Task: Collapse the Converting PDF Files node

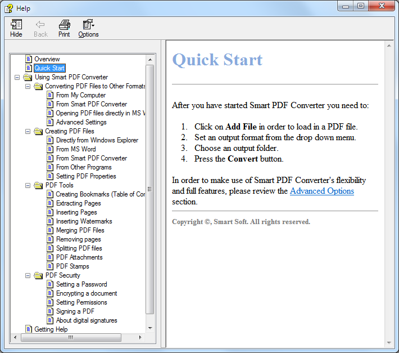Action: point(28,86)
